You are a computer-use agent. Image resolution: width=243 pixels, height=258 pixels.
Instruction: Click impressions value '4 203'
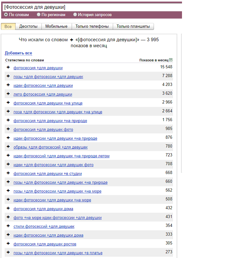point(167,84)
